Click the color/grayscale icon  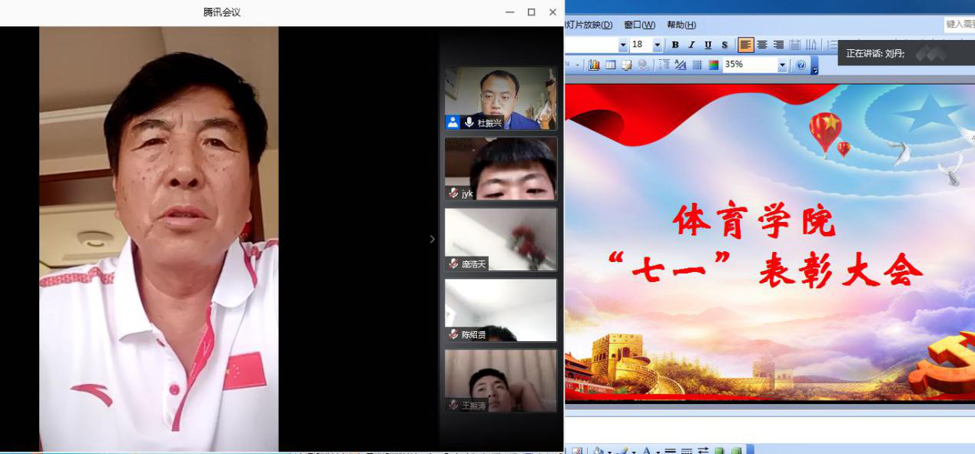coord(714,65)
